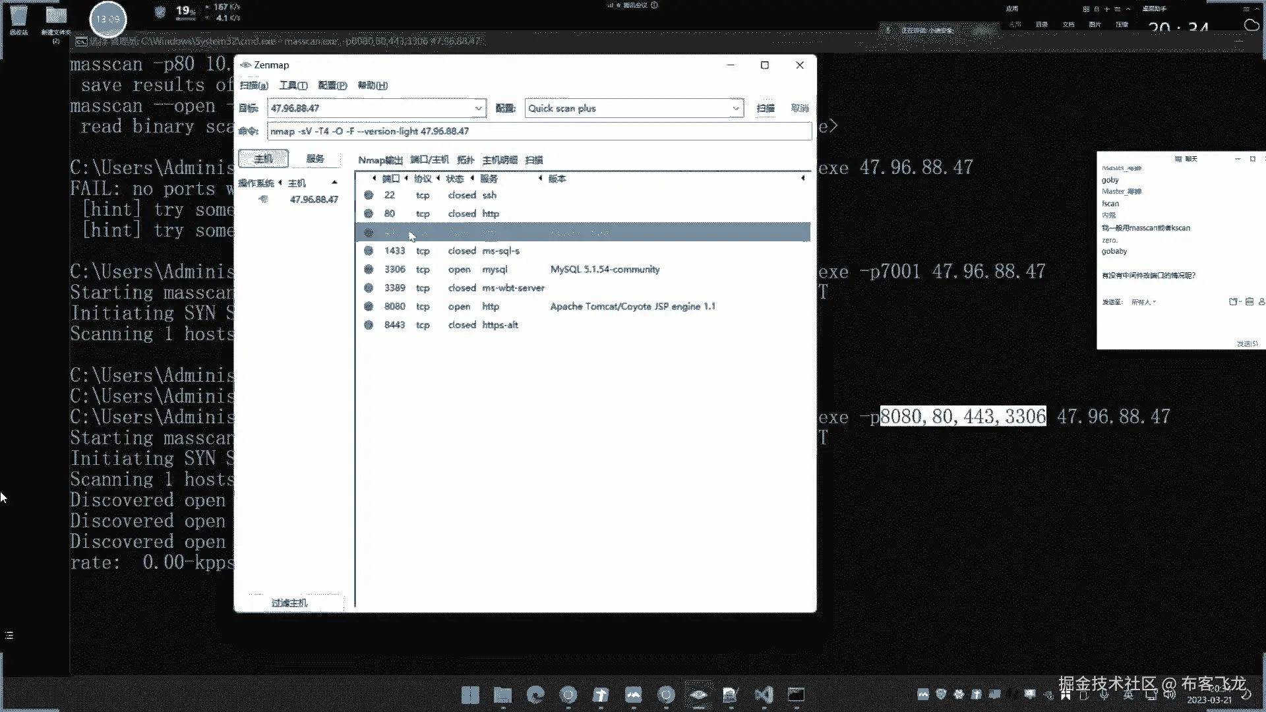Expand the target 47.96.88.47 dropdown

coord(479,108)
